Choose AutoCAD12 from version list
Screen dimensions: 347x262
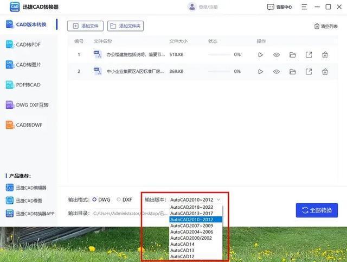[x=196, y=257]
